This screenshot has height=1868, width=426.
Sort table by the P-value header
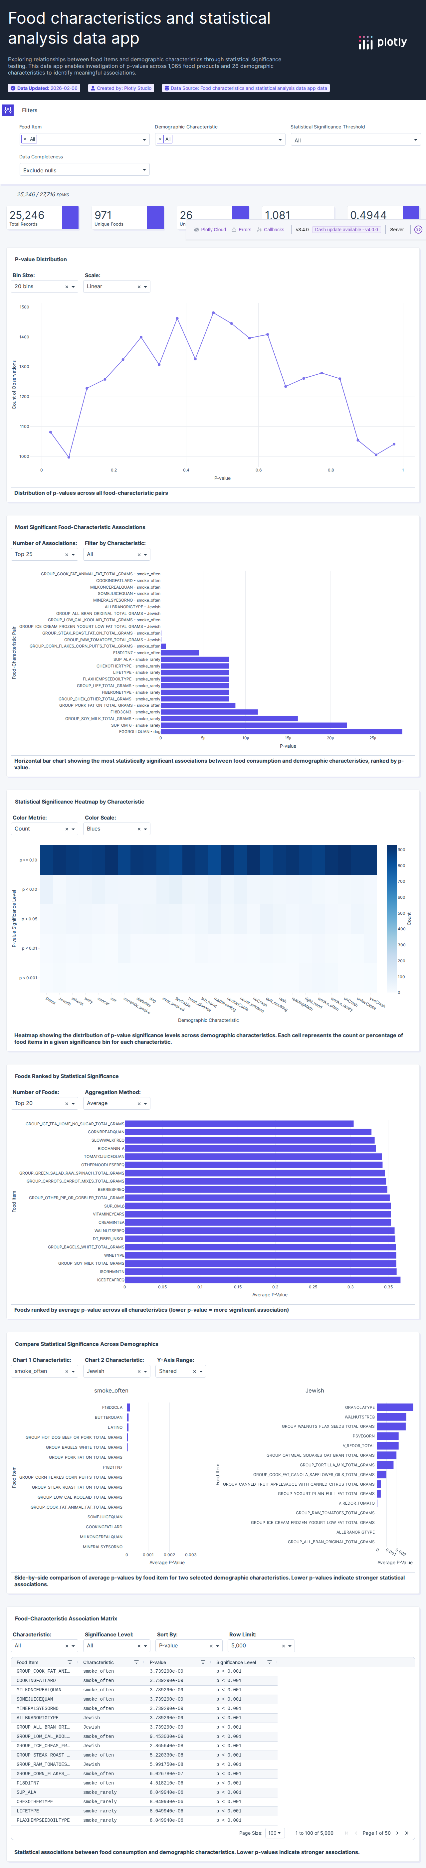(157, 1663)
